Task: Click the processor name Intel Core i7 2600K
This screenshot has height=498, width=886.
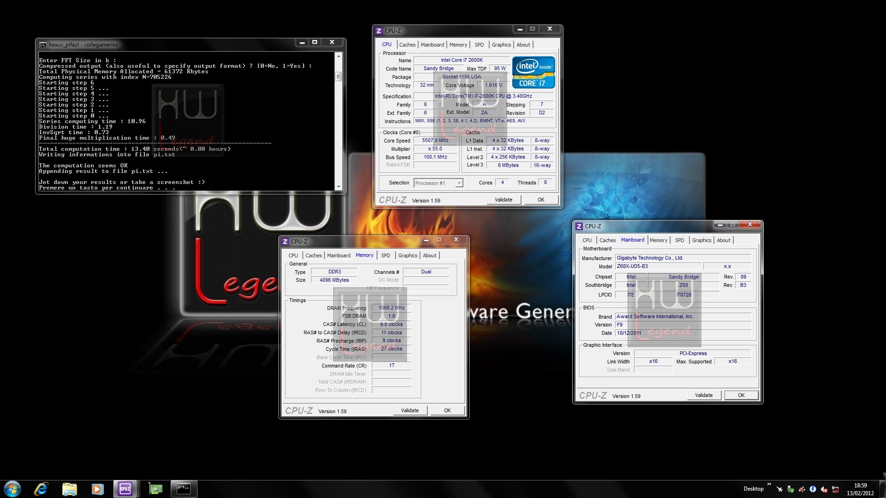Action: [x=461, y=60]
